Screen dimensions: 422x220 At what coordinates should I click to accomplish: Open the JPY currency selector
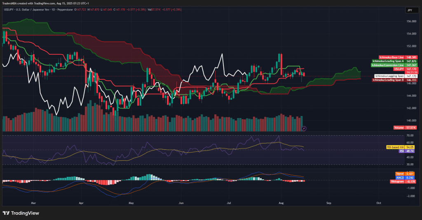click(x=410, y=10)
